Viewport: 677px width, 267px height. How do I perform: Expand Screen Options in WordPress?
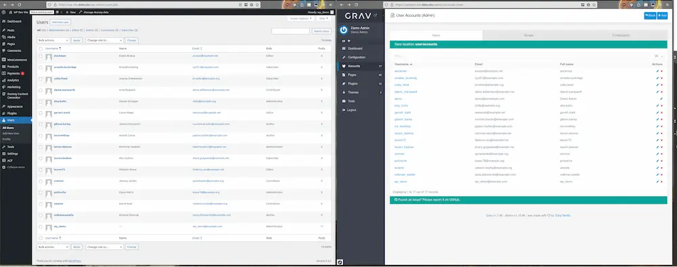[301, 18]
